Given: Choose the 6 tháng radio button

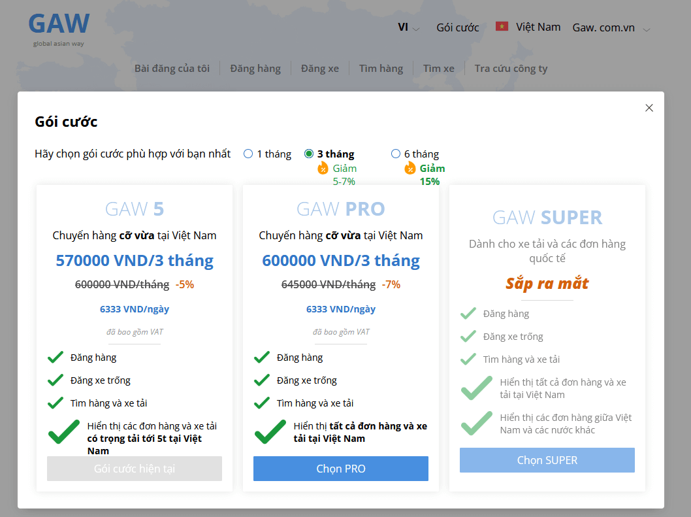Looking at the screenshot, I should click(396, 154).
